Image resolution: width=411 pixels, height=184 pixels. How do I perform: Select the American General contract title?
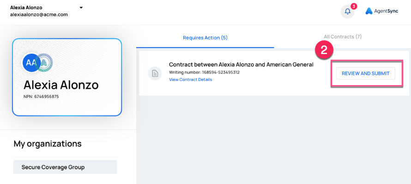241,65
